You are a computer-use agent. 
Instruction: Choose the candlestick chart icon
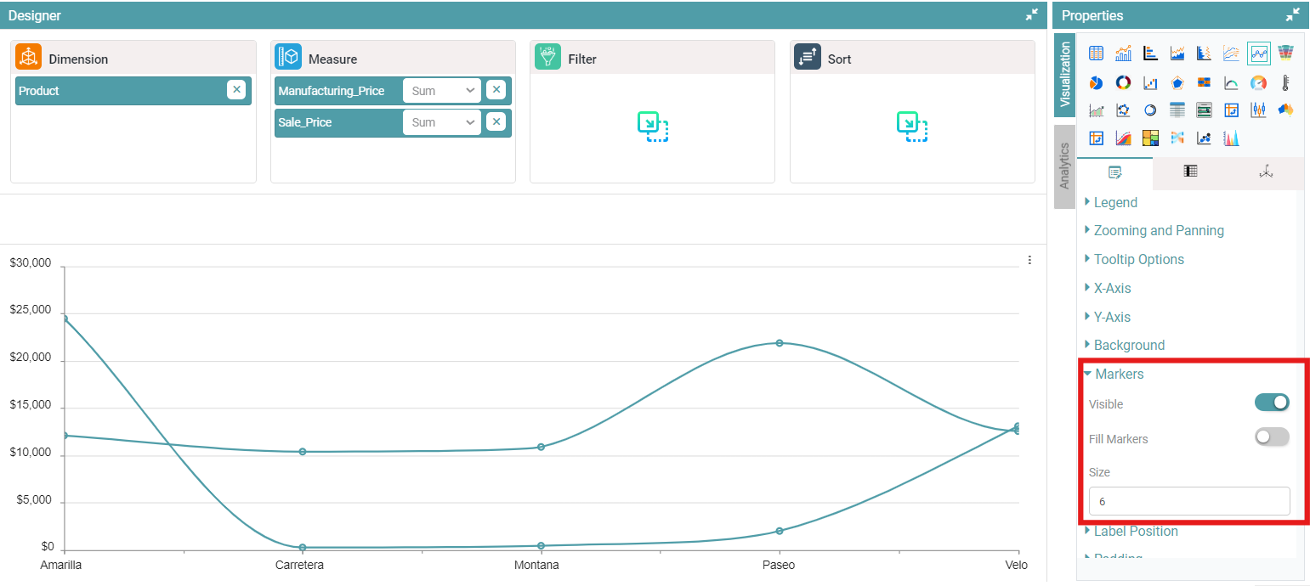(1258, 110)
